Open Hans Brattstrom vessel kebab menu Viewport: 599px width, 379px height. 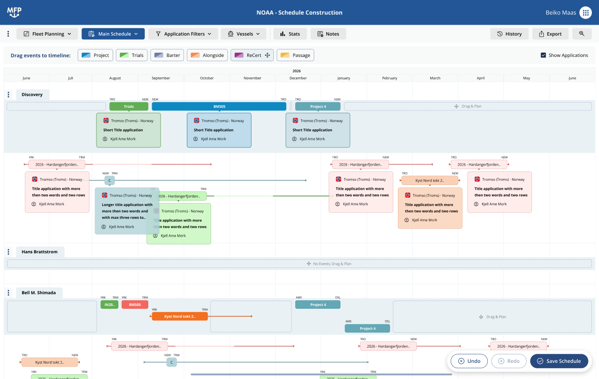8,252
